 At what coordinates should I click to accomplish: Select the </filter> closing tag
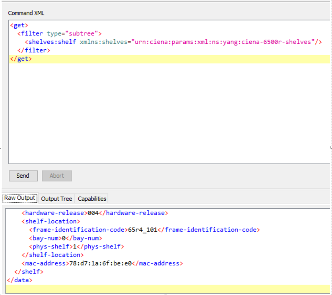(x=34, y=50)
